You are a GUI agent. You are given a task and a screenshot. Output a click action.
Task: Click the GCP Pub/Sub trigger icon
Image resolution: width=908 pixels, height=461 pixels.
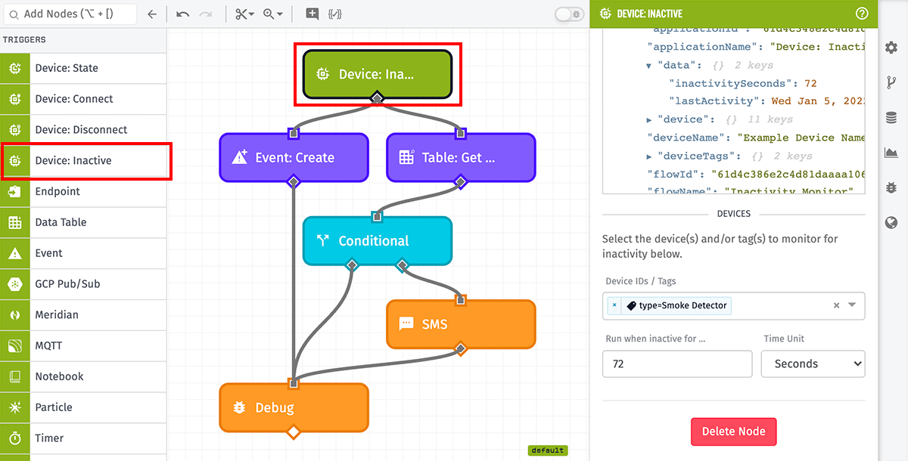(x=15, y=284)
